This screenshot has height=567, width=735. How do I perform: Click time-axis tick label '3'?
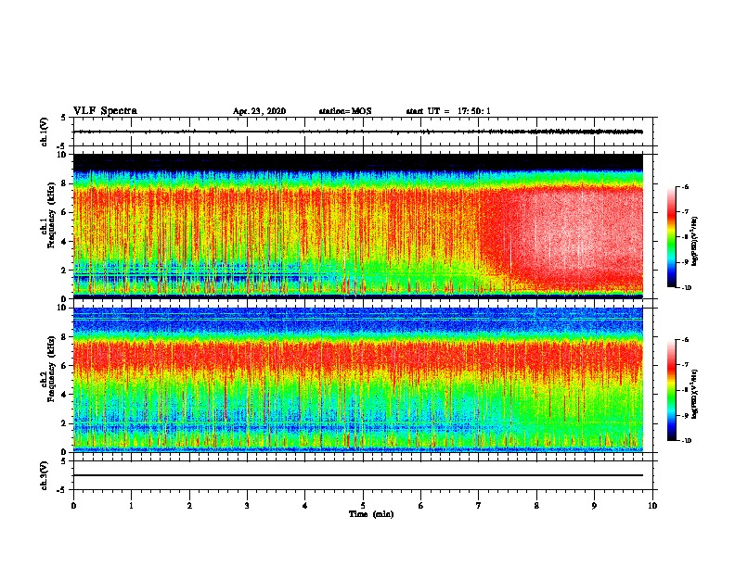click(x=247, y=506)
